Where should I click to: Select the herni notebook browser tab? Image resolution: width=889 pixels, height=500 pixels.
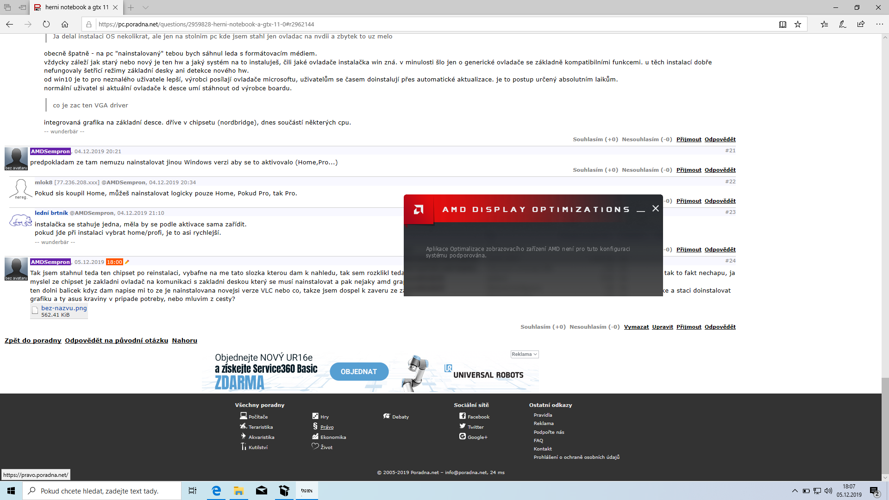click(x=76, y=7)
